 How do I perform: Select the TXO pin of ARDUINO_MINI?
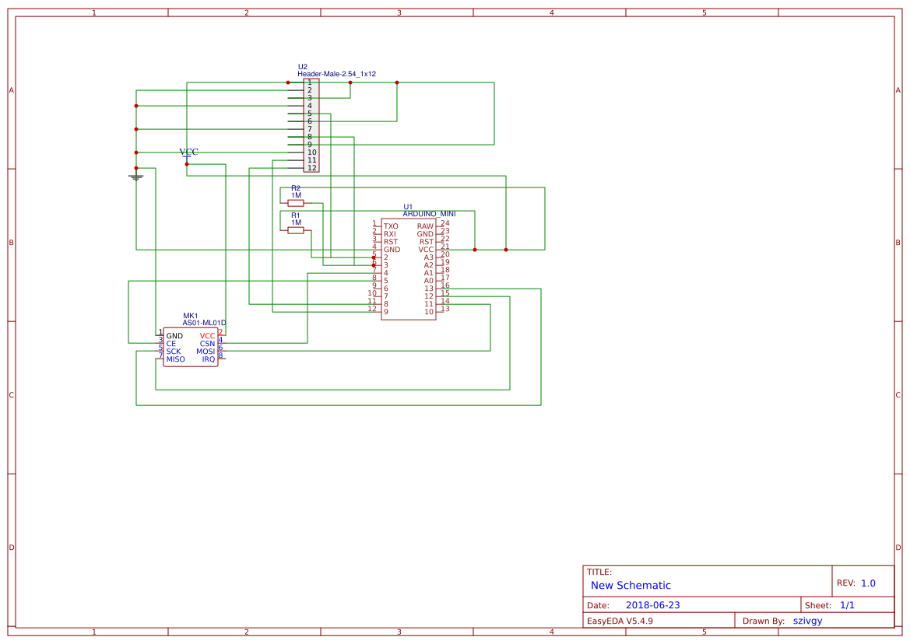click(x=392, y=226)
